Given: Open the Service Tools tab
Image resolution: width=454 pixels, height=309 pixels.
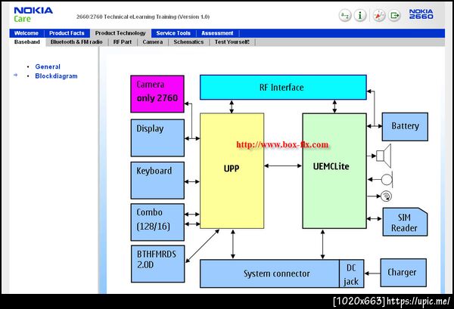Looking at the screenshot, I should [x=173, y=33].
